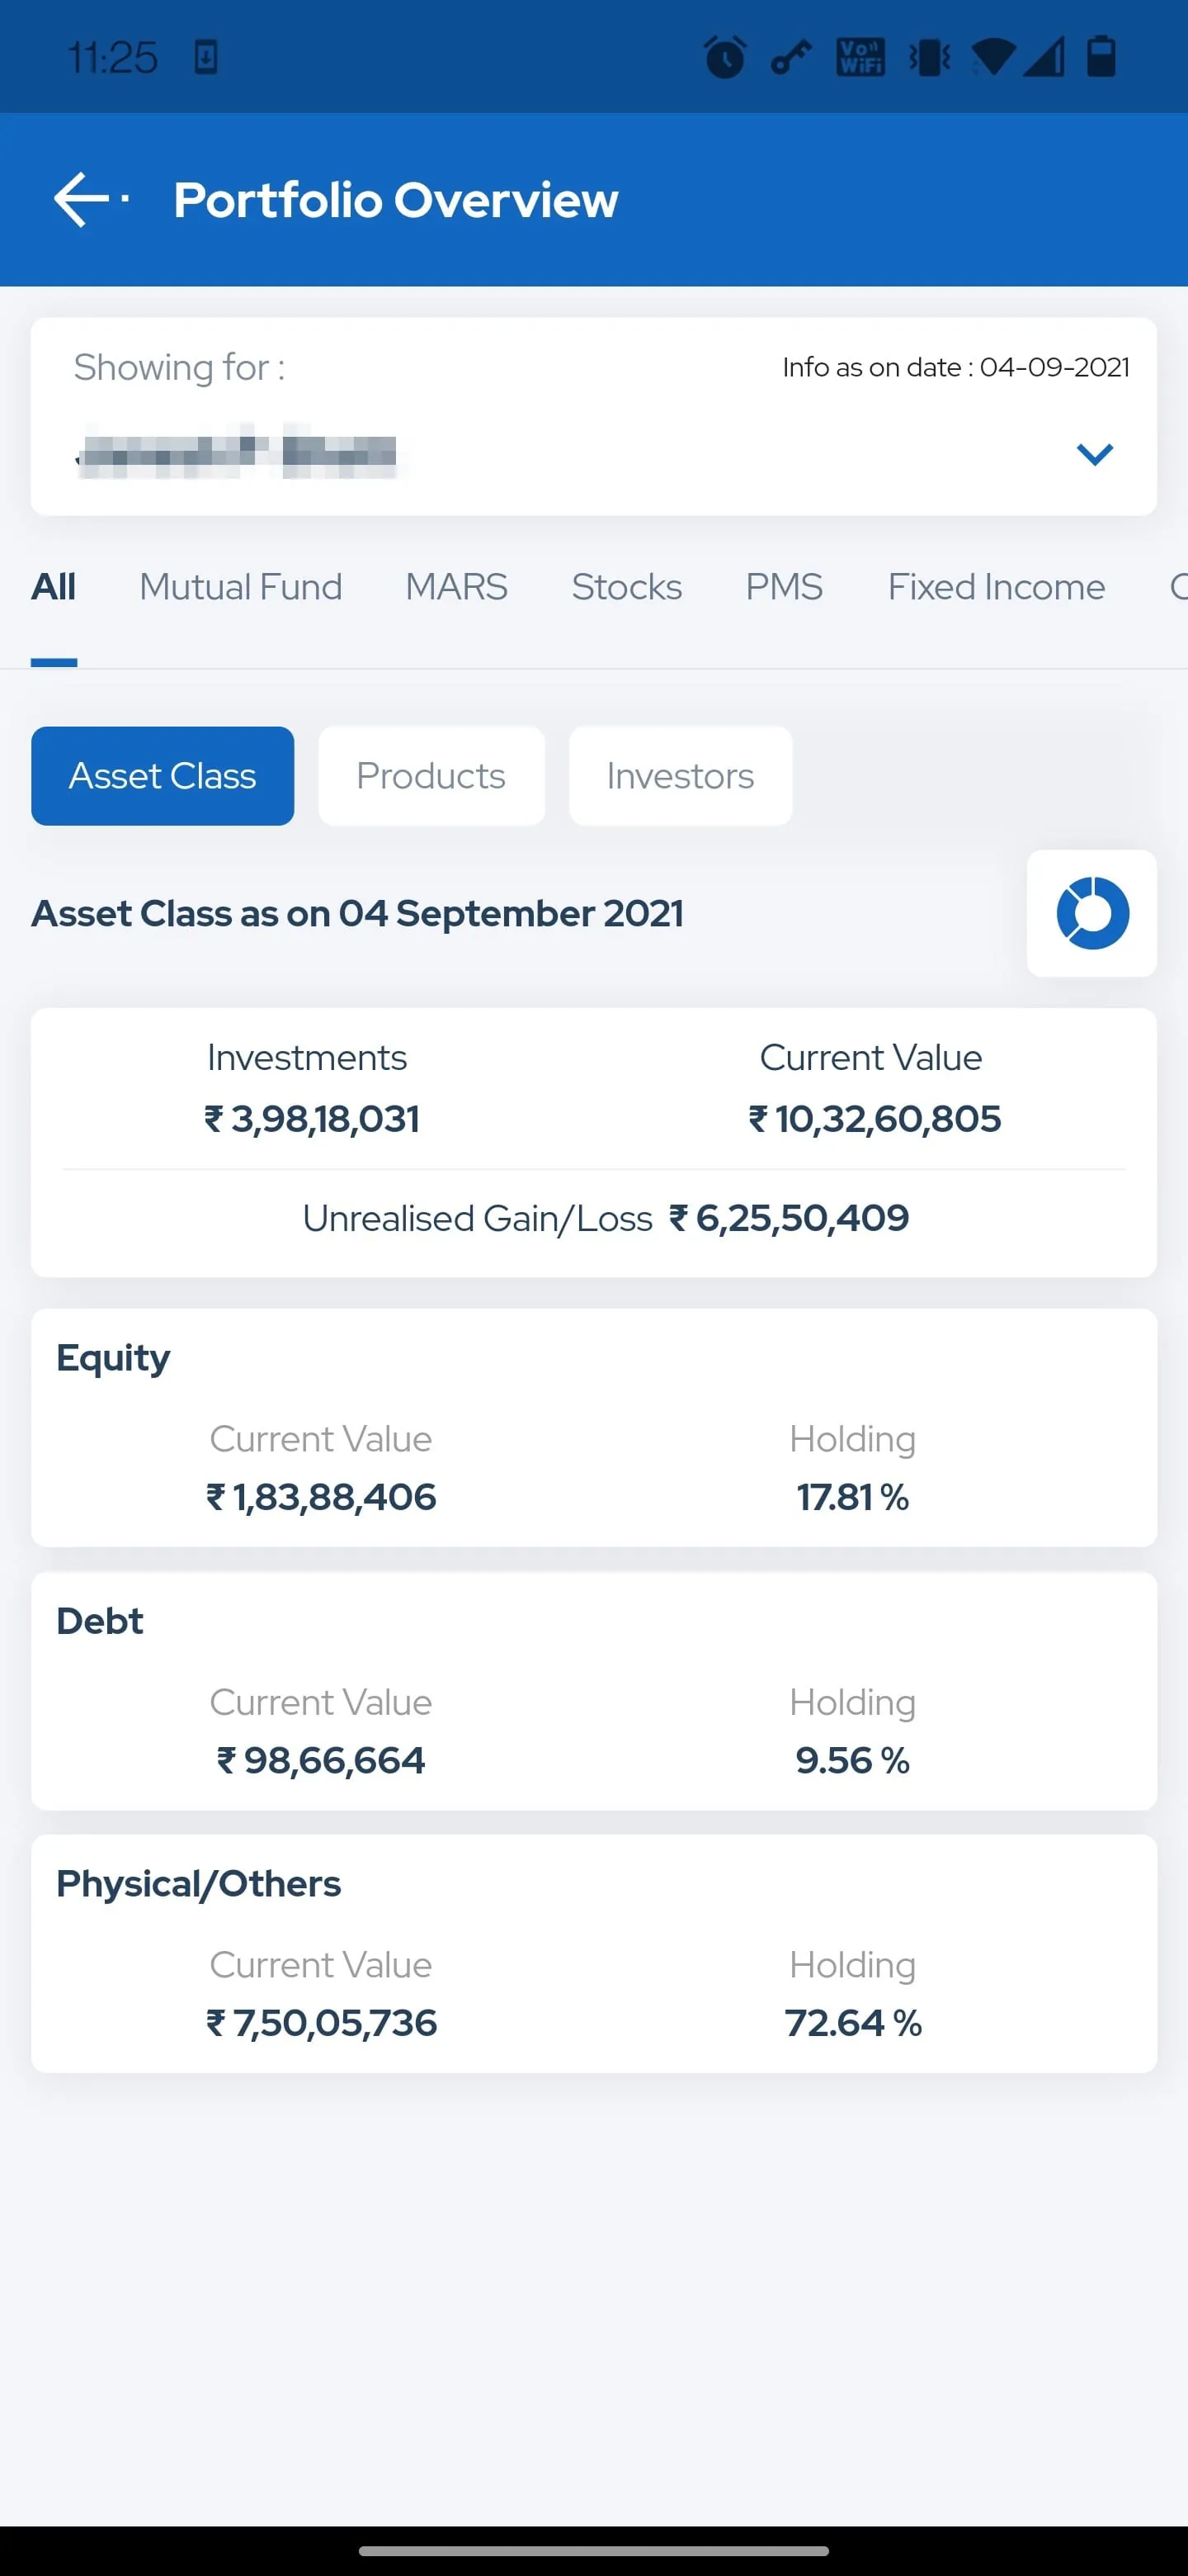
Task: Tap the VoWiFi status icon
Action: [860, 57]
